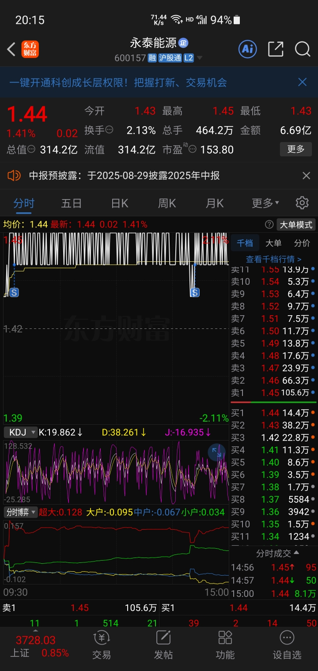Tap the 沪股通 tag

click(x=170, y=58)
